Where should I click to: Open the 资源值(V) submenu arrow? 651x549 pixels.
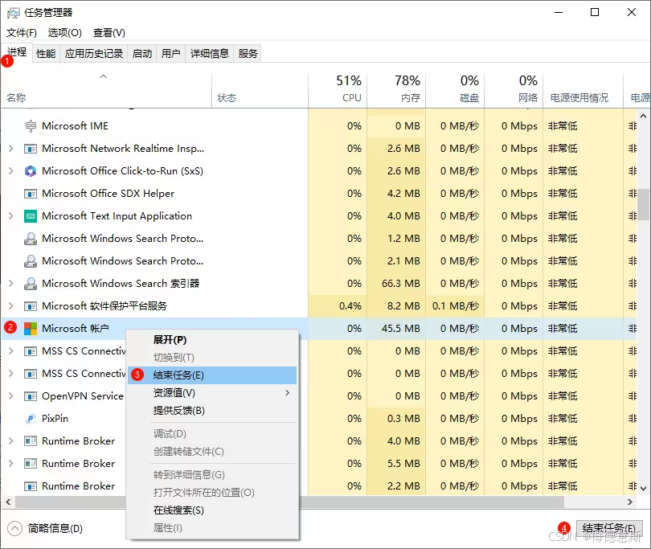click(287, 393)
